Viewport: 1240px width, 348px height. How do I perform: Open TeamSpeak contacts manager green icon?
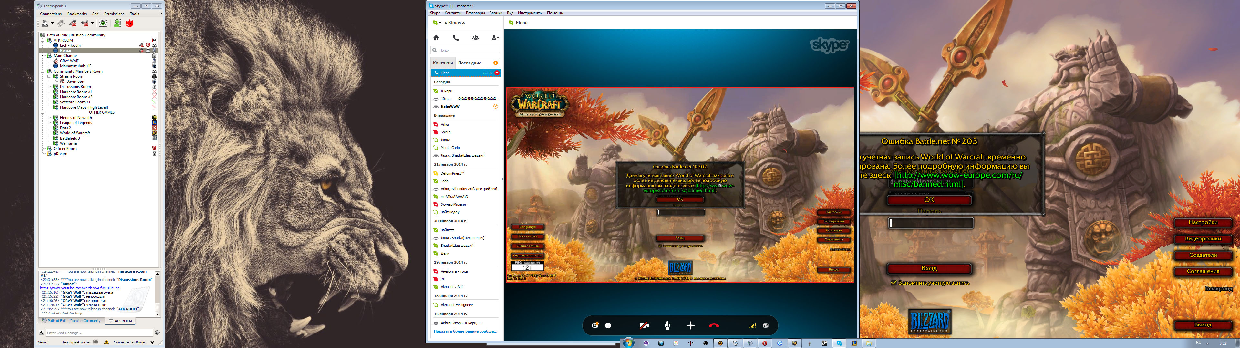[117, 23]
